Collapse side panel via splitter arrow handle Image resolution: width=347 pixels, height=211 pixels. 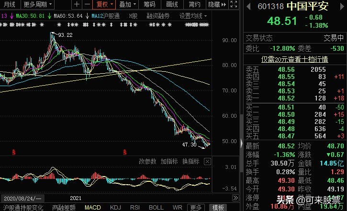point(241,143)
